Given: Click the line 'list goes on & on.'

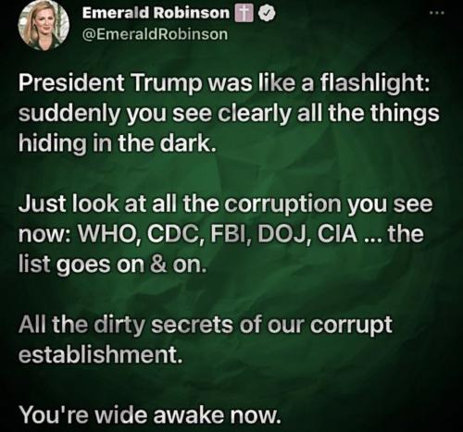Looking at the screenshot, I should pyautogui.click(x=112, y=265).
